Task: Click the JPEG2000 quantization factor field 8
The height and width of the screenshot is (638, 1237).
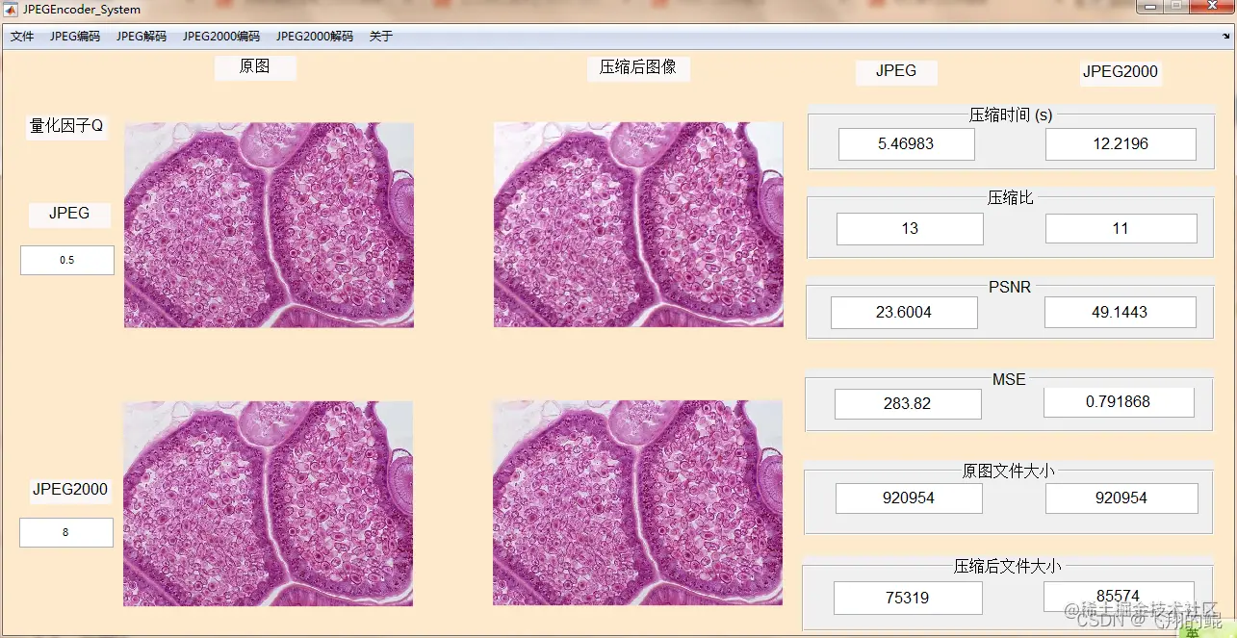Action: click(x=66, y=532)
